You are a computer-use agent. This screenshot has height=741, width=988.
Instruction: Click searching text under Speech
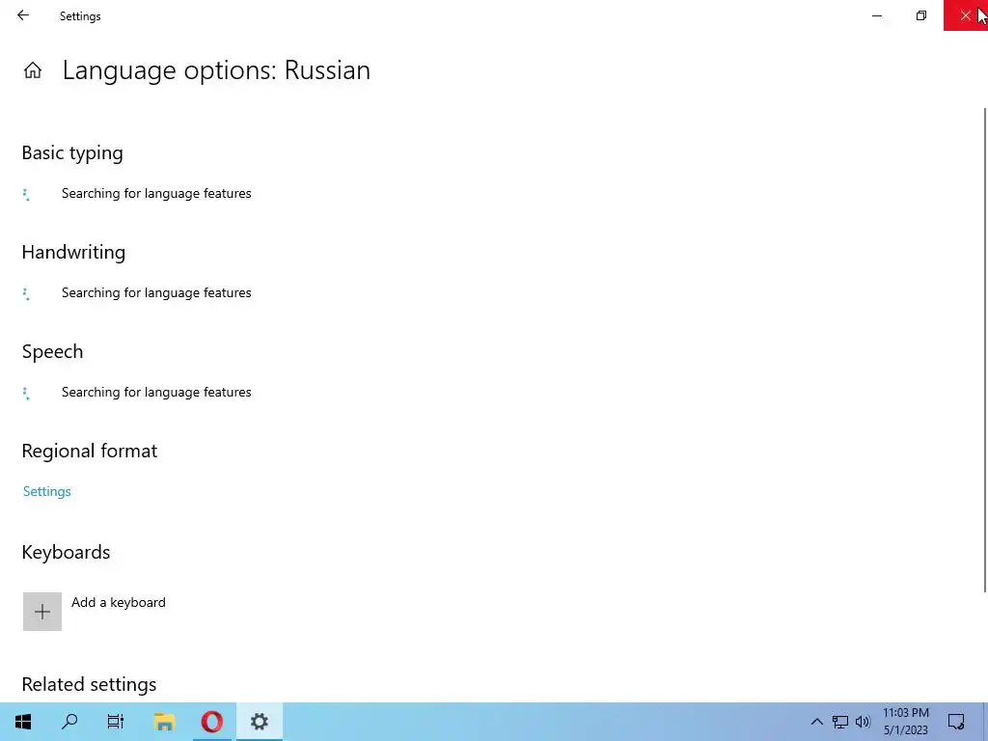pos(156,392)
